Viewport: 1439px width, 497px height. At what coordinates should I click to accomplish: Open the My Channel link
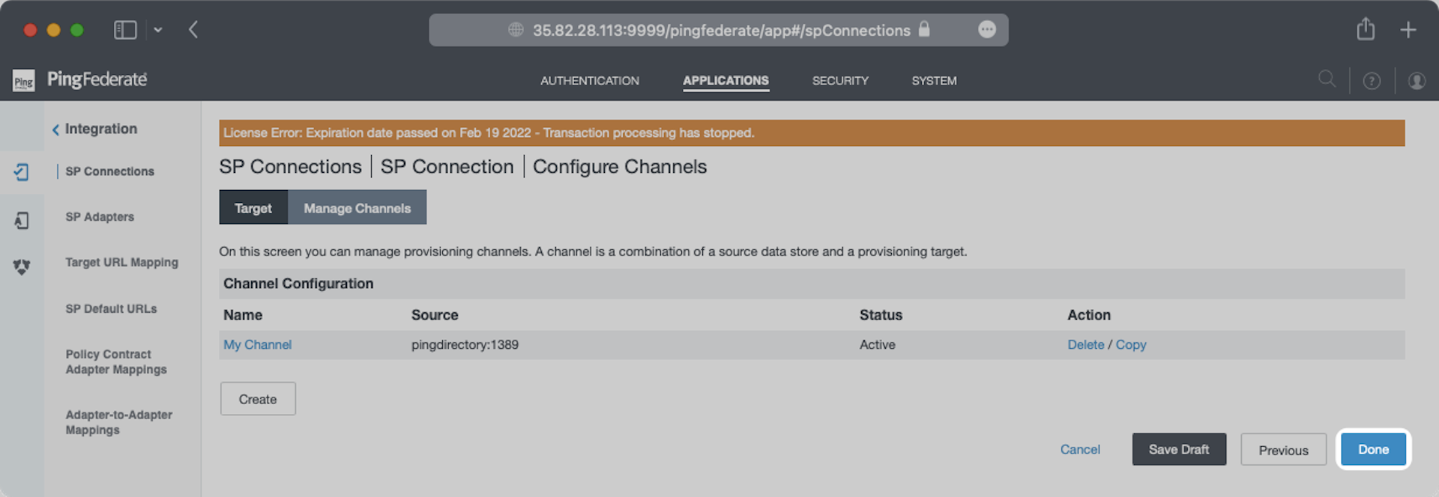point(257,344)
